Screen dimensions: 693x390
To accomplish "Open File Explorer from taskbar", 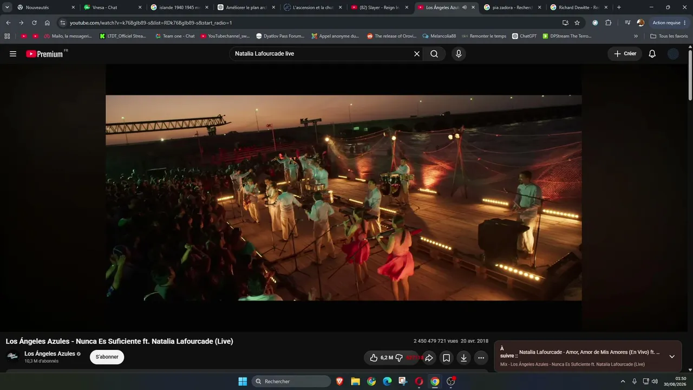I will coord(355,381).
